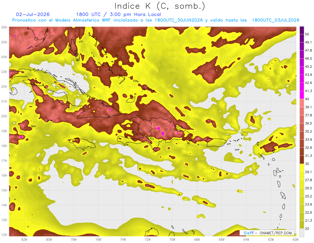Screen dimensions: 314x243
Task: Click initialization timestamp "1800UTC_30JUN2026"
Action: coord(178,20)
